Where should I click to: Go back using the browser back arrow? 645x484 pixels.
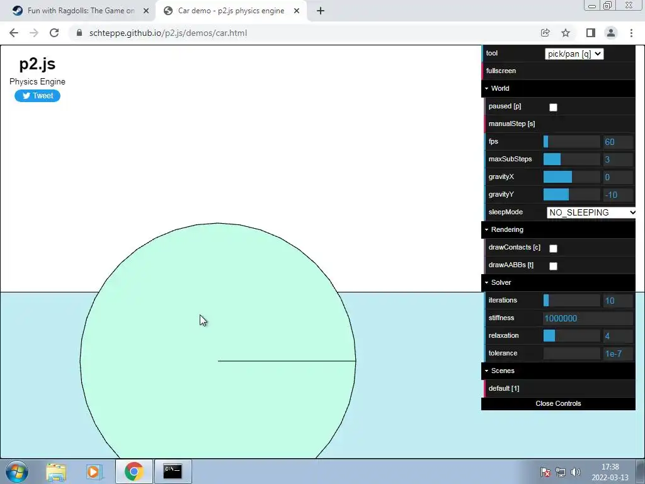click(14, 33)
